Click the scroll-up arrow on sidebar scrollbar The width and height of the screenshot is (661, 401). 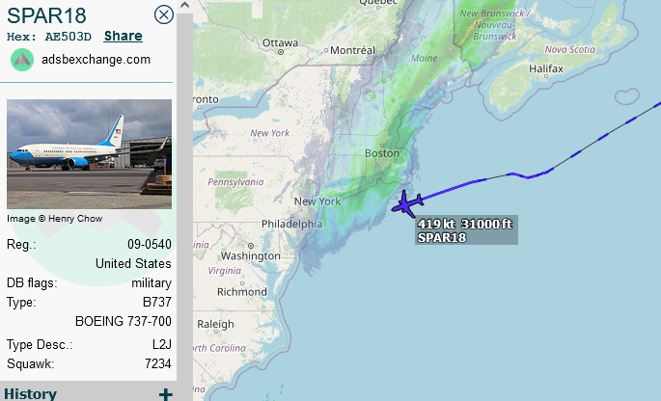coord(184,5)
